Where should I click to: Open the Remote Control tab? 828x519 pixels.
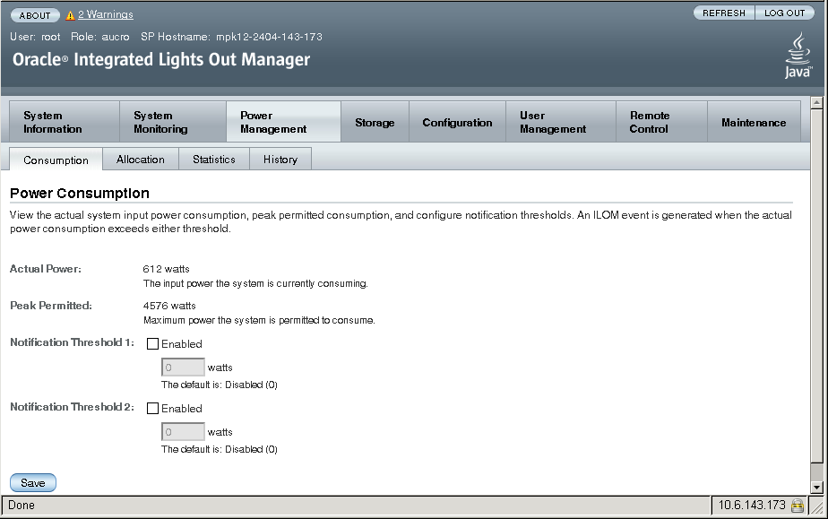pos(661,122)
